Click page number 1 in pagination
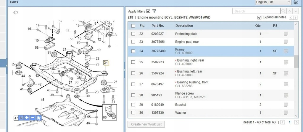Image resolution: width=303 pixels, height=132 pixels. click(x=289, y=122)
